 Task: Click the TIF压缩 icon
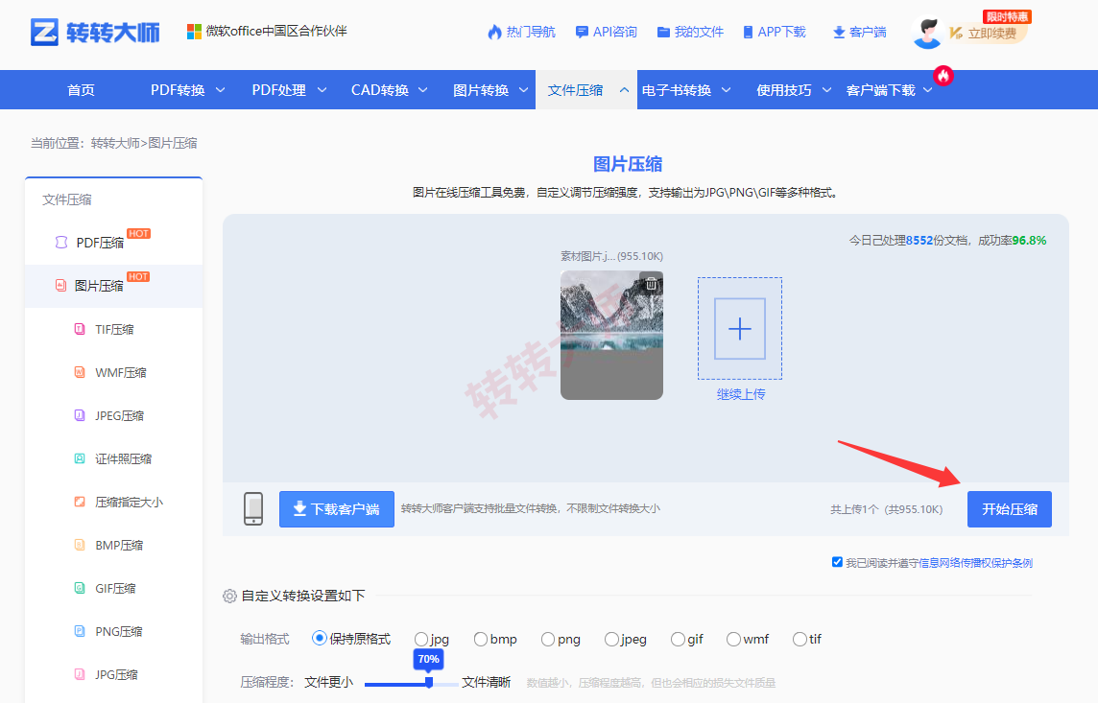tap(80, 329)
